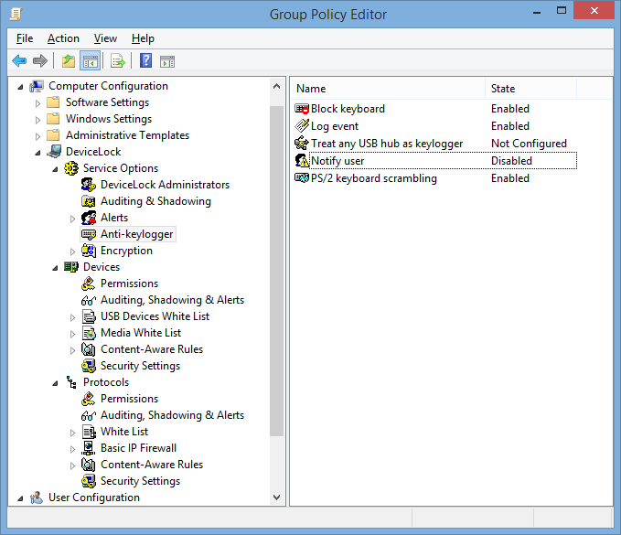
Task: Click the Back arrow toolbar icon
Action: pyautogui.click(x=19, y=61)
